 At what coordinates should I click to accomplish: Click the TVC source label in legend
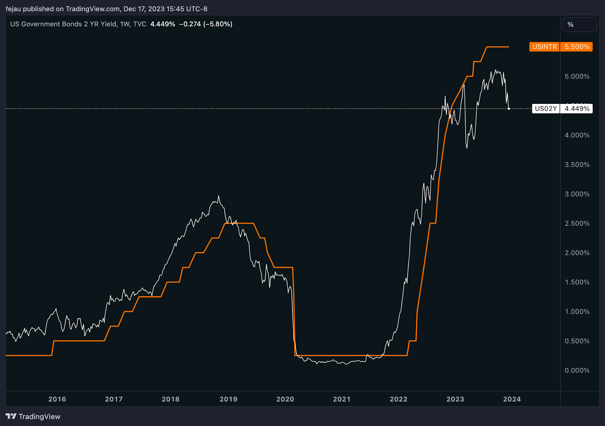click(x=140, y=24)
